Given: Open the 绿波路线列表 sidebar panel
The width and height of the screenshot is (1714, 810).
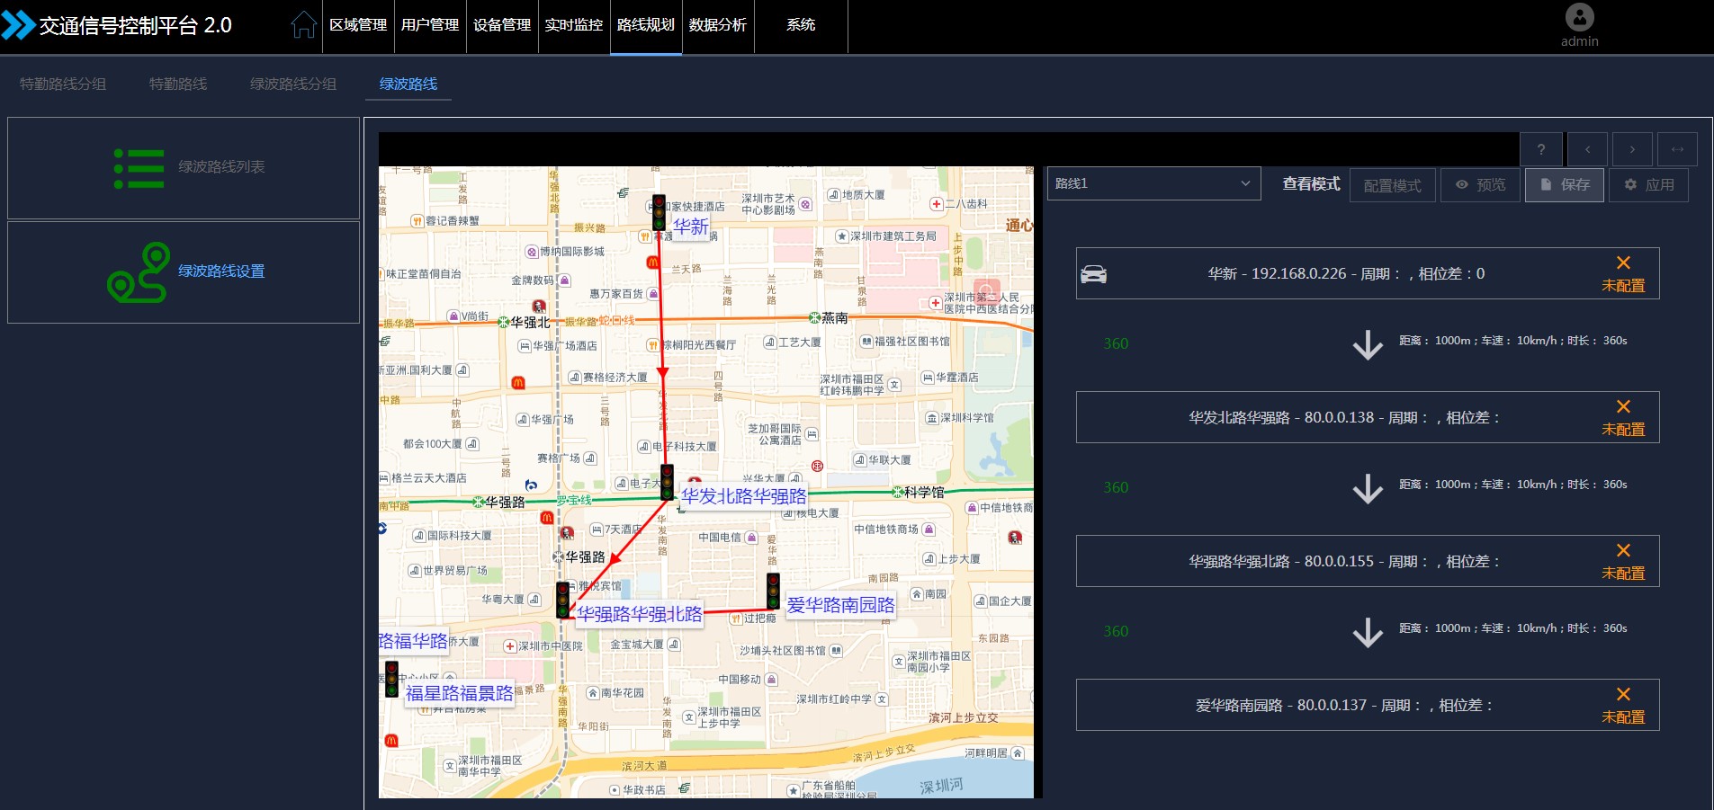Looking at the screenshot, I should 184,168.
